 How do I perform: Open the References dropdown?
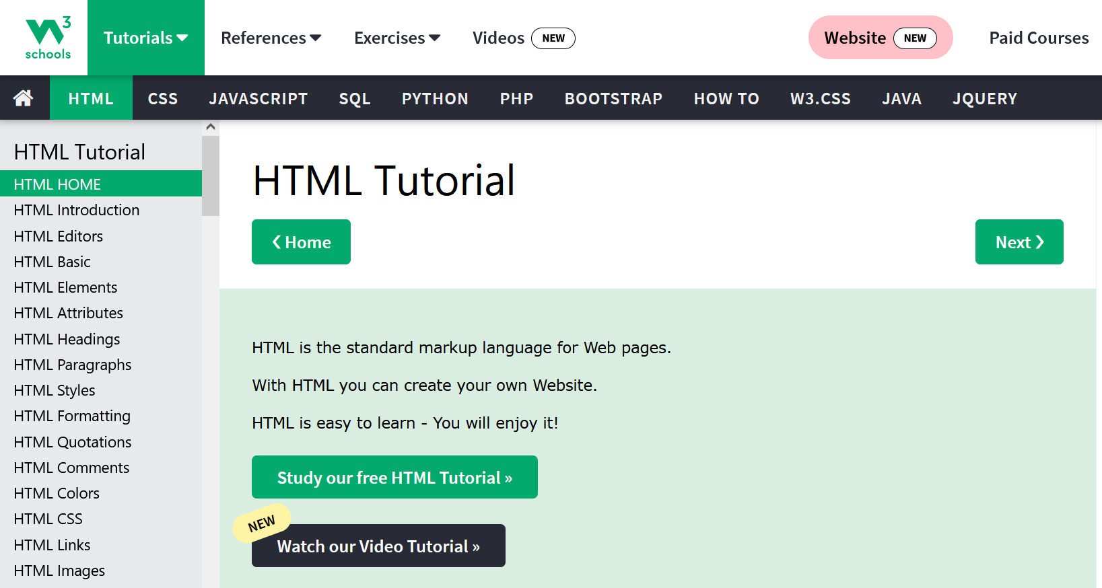pyautogui.click(x=271, y=38)
